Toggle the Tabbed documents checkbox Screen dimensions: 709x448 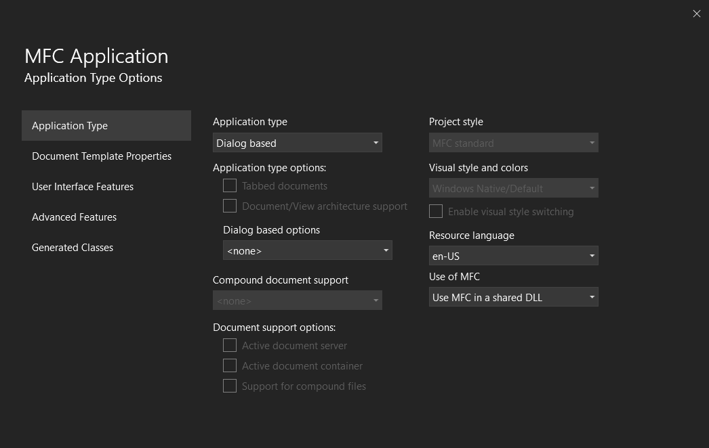coord(230,185)
